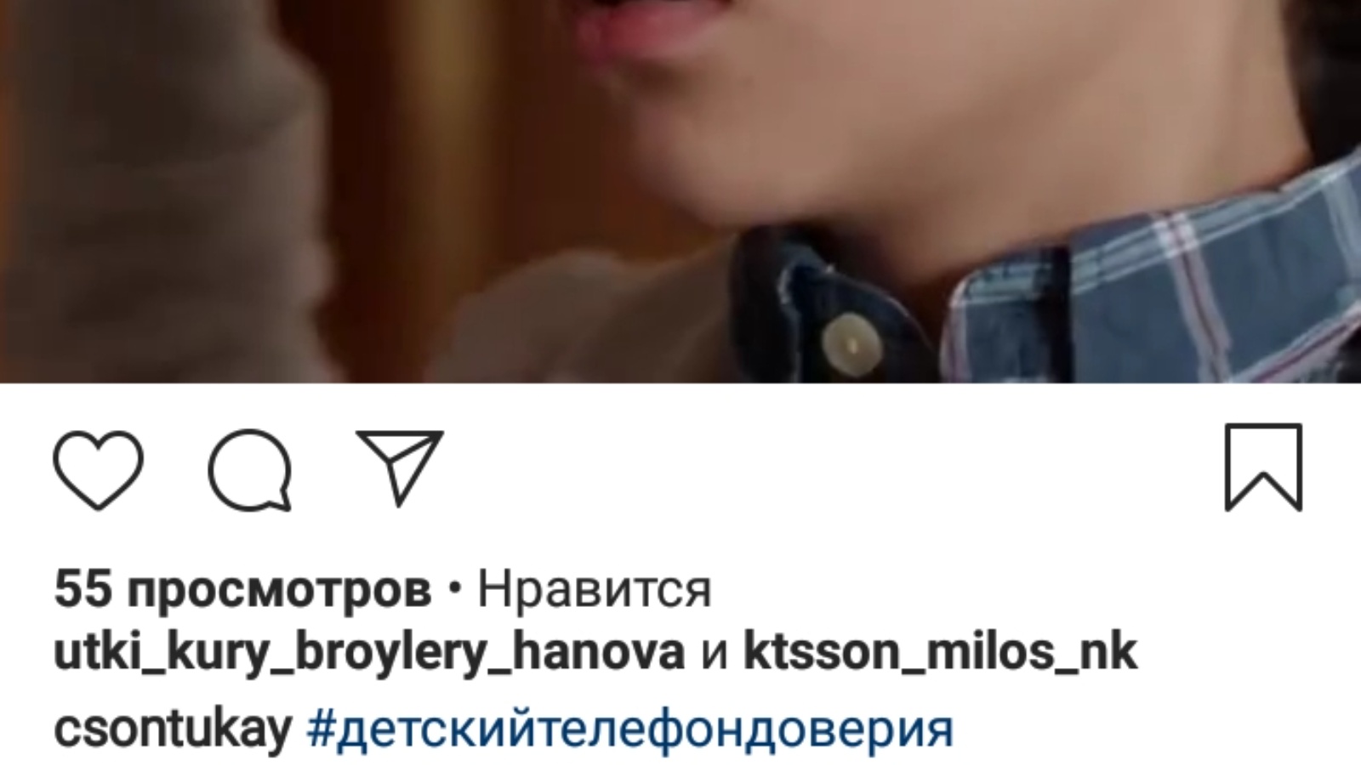
Task: Save post with the bookmark icon
Action: coord(1263,467)
